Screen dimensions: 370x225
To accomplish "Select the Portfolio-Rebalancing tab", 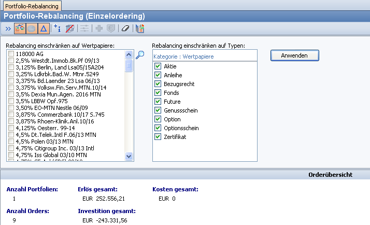I will tap(32, 6).
